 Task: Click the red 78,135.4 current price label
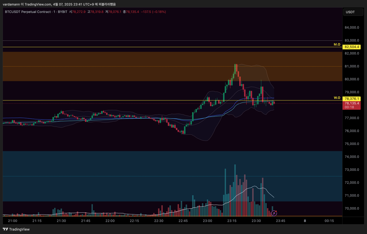point(352,103)
